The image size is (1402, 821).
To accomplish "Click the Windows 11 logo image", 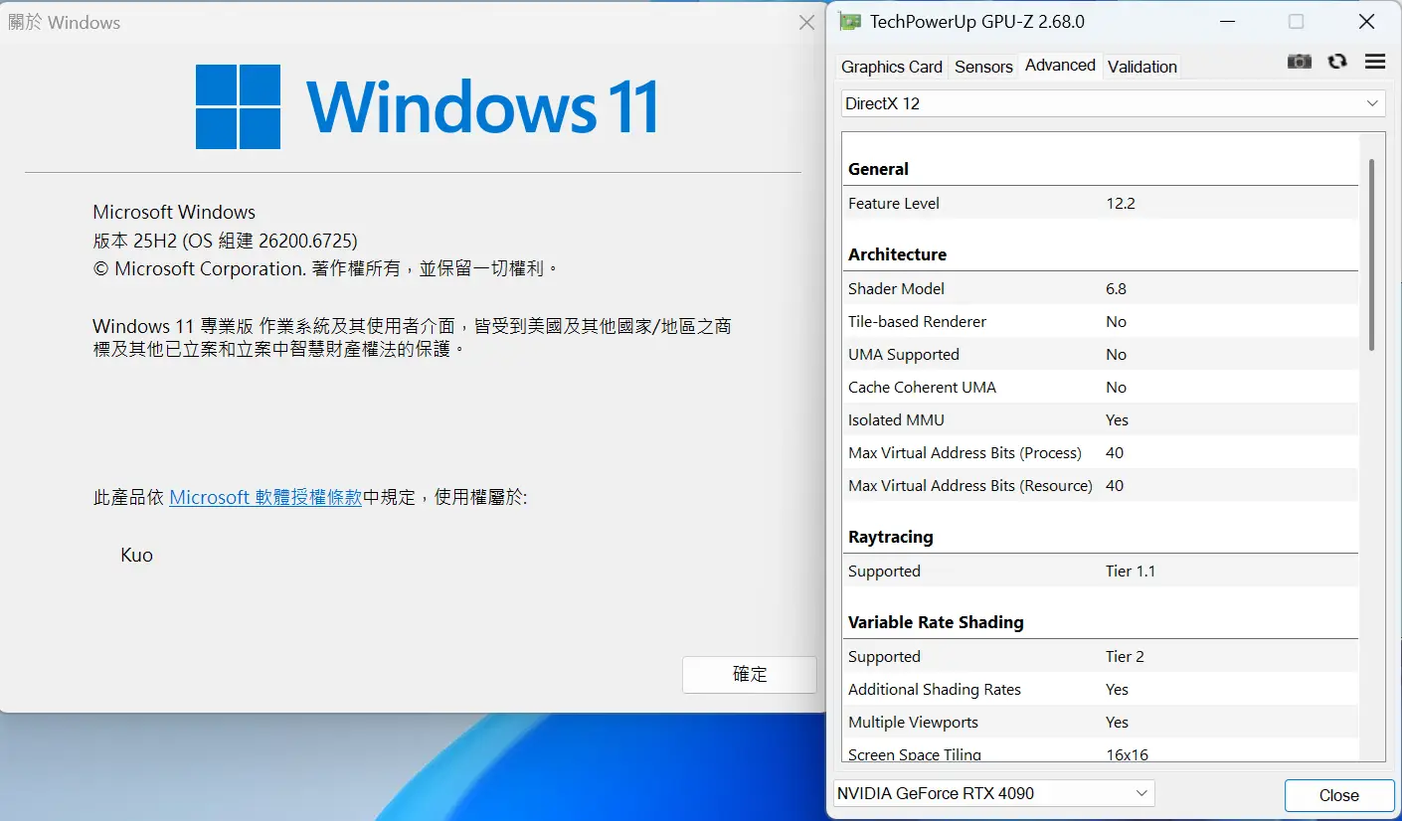I will click(x=426, y=106).
